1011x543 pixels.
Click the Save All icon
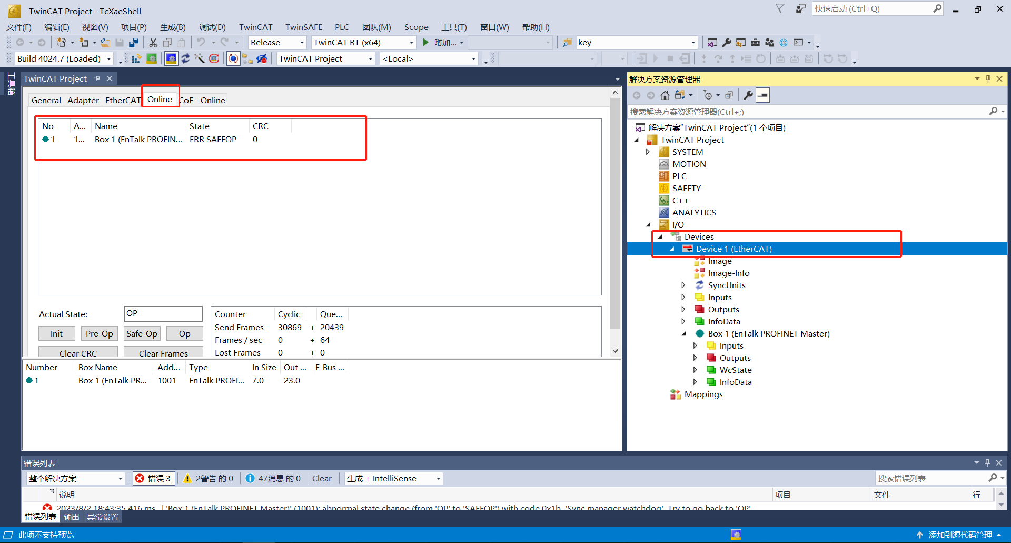(x=134, y=43)
